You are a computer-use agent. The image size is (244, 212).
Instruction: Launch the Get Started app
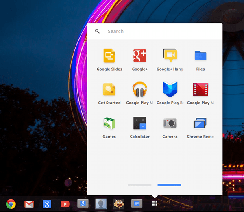(109, 89)
